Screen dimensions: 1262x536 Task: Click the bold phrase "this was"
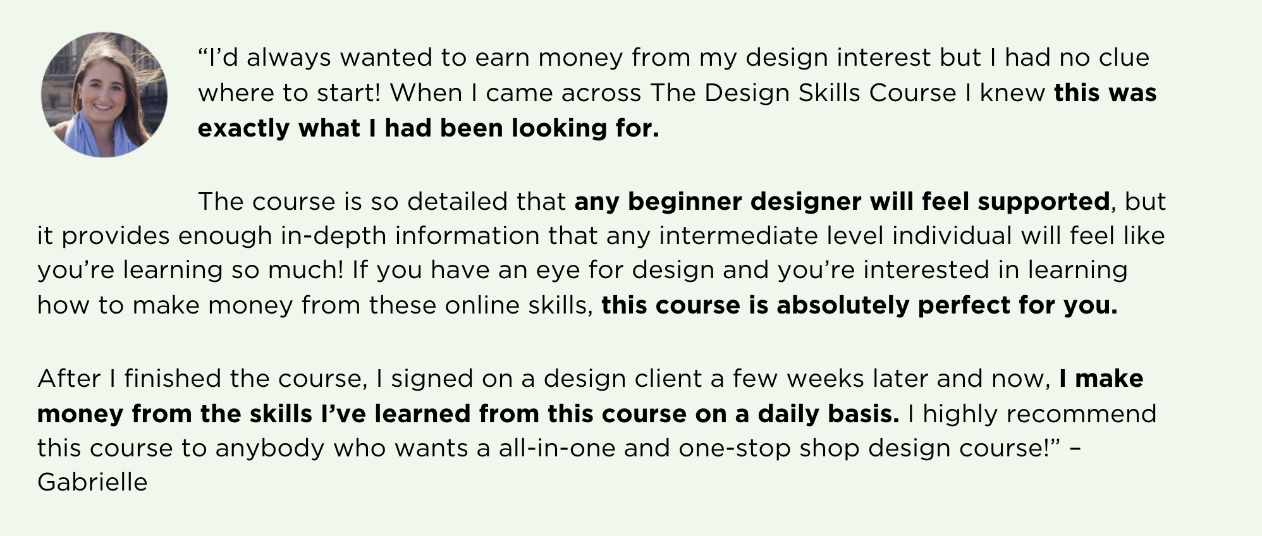[1105, 93]
